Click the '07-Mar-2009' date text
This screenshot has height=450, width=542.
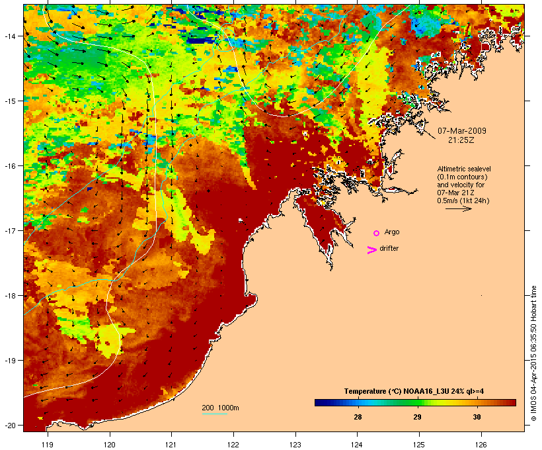point(462,131)
